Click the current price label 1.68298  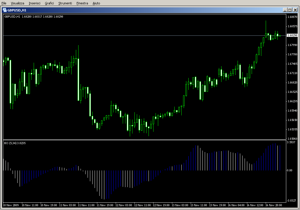(292, 35)
